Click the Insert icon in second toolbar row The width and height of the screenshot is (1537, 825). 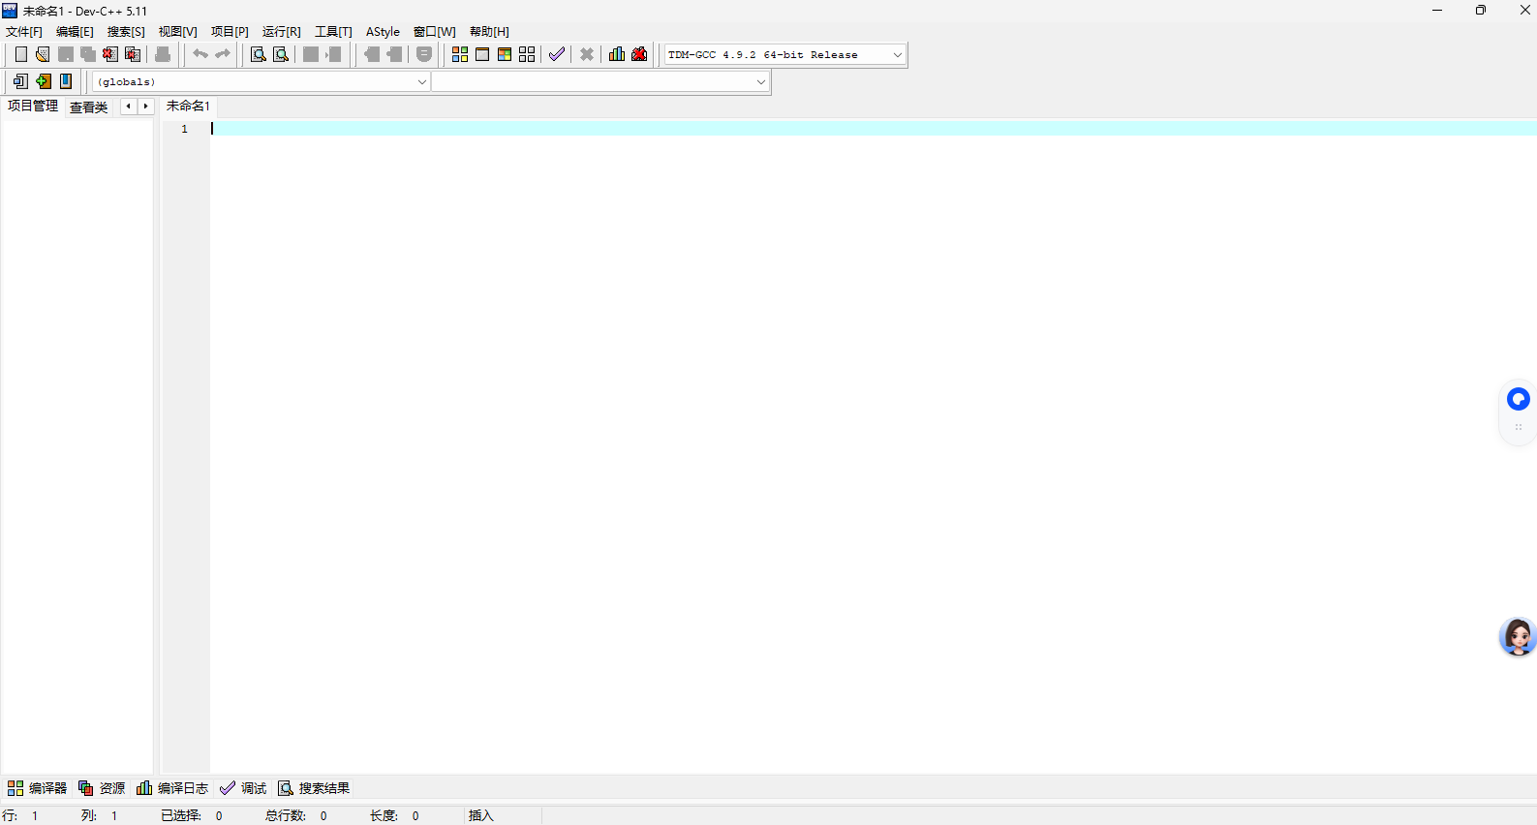point(20,81)
